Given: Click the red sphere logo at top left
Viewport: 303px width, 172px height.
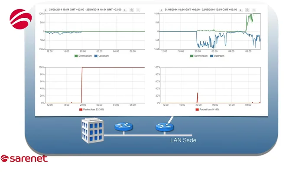Looking at the screenshot, I should coord(21,19).
